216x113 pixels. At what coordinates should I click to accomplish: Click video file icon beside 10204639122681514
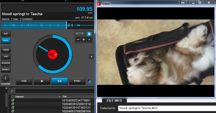(13, 104)
